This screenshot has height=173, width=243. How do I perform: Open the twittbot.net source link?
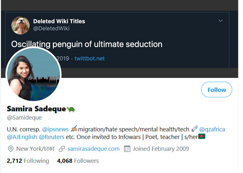click(89, 59)
